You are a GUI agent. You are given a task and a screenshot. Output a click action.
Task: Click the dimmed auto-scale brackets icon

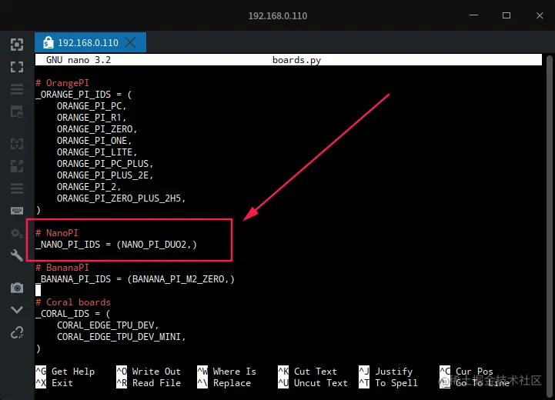(x=17, y=144)
